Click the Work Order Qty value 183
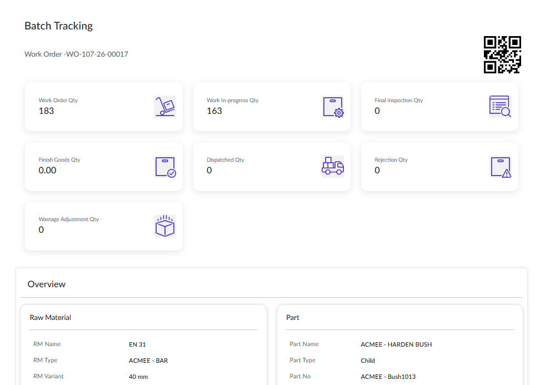The height and width of the screenshot is (385, 550). 46,111
